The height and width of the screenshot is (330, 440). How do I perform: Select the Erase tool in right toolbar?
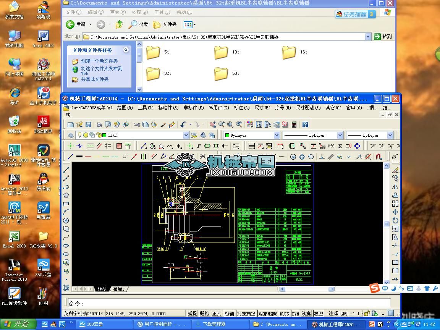pos(395,170)
